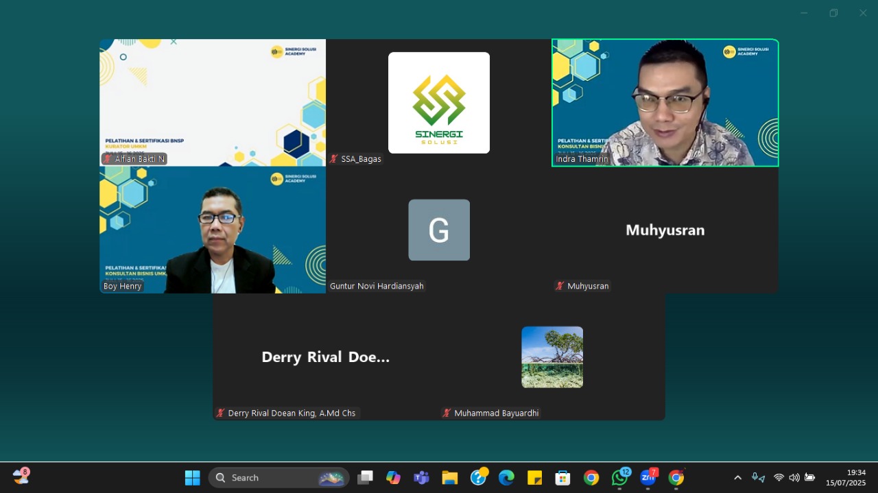Open Task View from the taskbar
The width and height of the screenshot is (878, 493).
365,478
